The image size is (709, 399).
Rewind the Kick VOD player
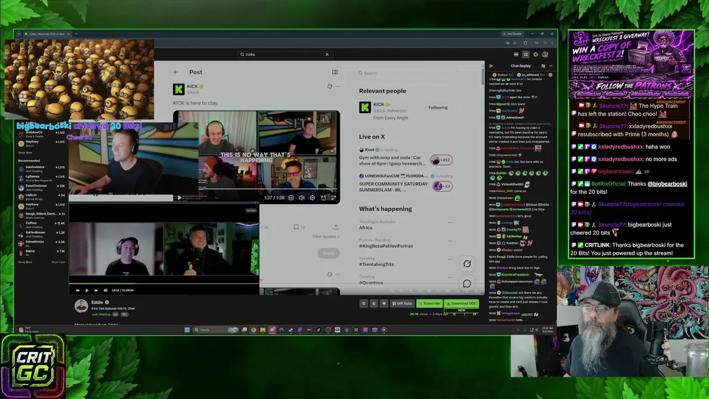pyautogui.click(x=78, y=290)
